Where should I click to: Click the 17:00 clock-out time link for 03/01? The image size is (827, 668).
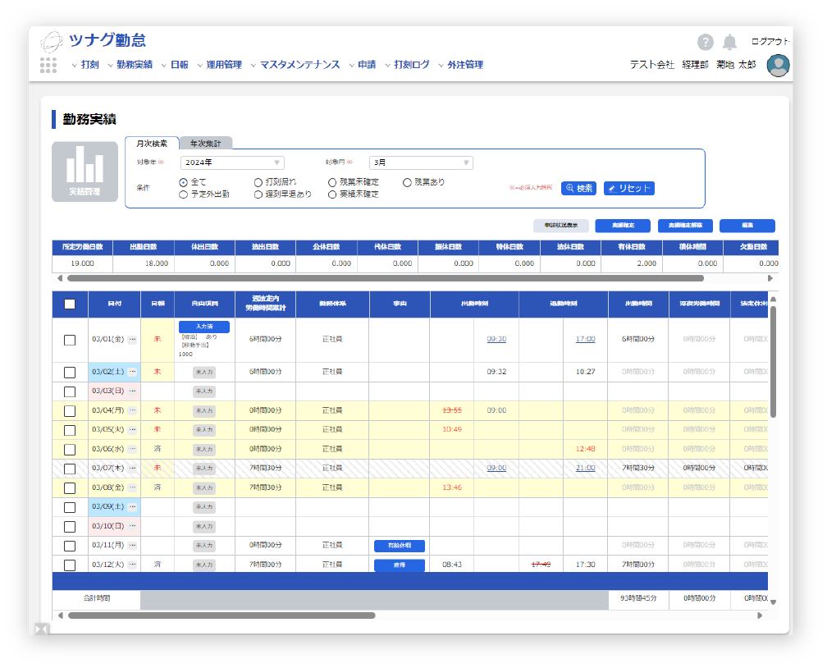[x=585, y=339]
